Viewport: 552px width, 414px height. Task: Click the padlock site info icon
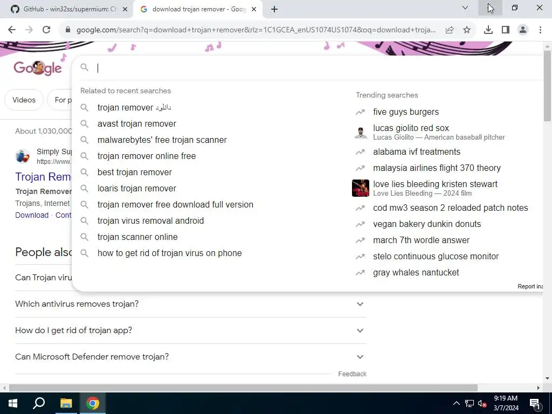pyautogui.click(x=68, y=30)
